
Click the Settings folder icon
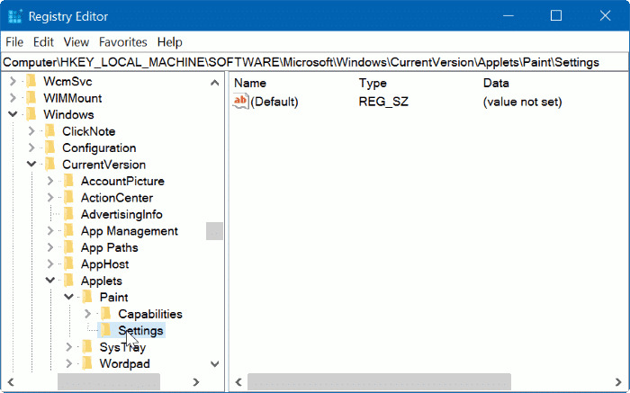(x=106, y=330)
